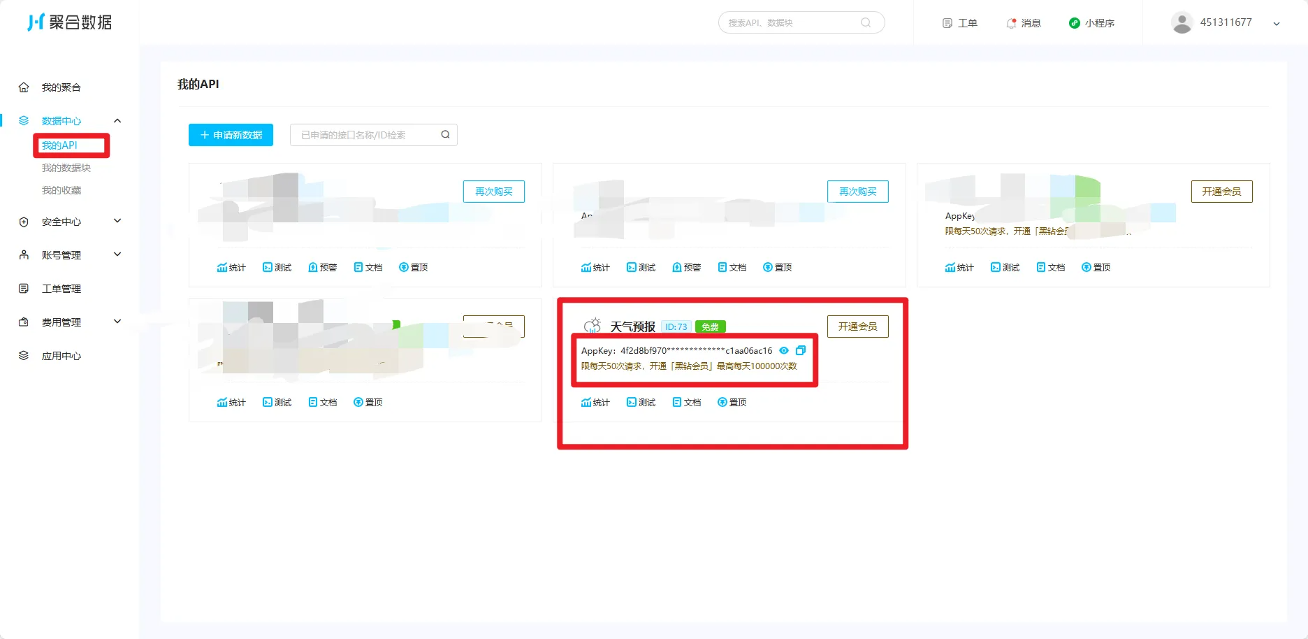Click 置顶 on the first API card
Image resolution: width=1308 pixels, height=639 pixels.
click(x=414, y=267)
